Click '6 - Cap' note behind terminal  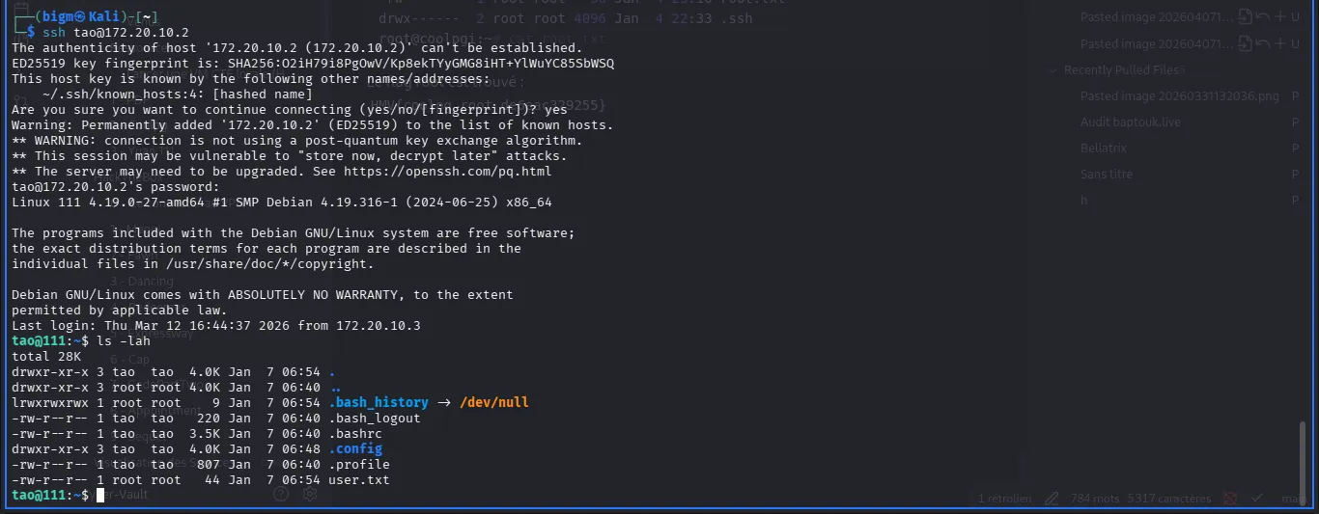pyautogui.click(x=129, y=359)
